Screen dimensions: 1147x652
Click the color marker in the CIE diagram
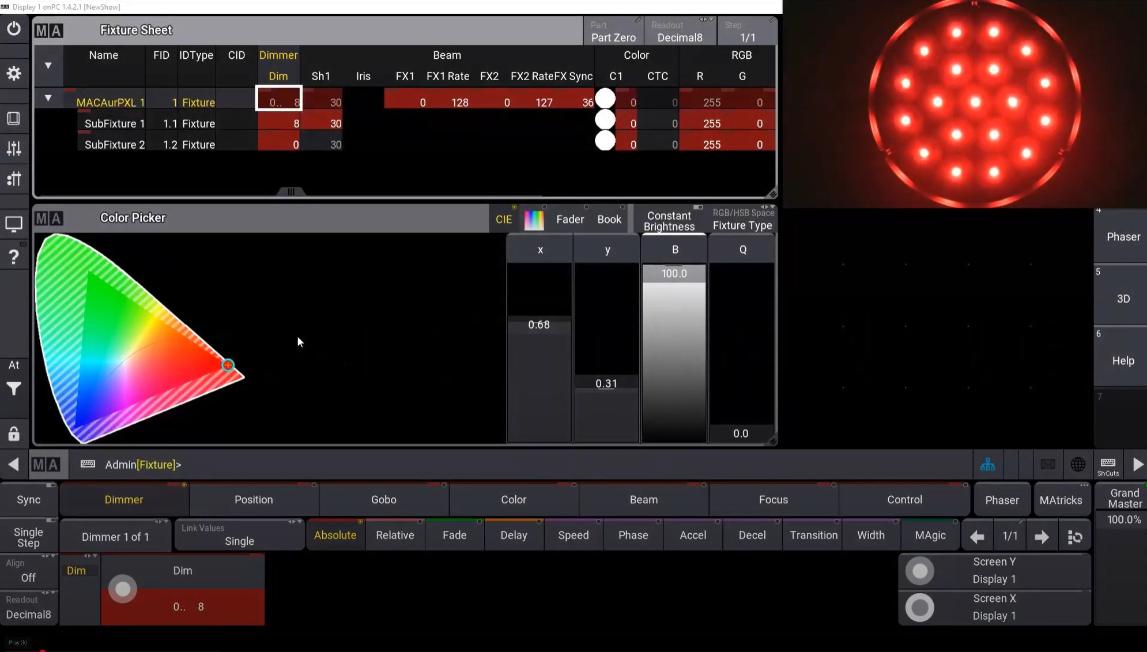click(228, 365)
